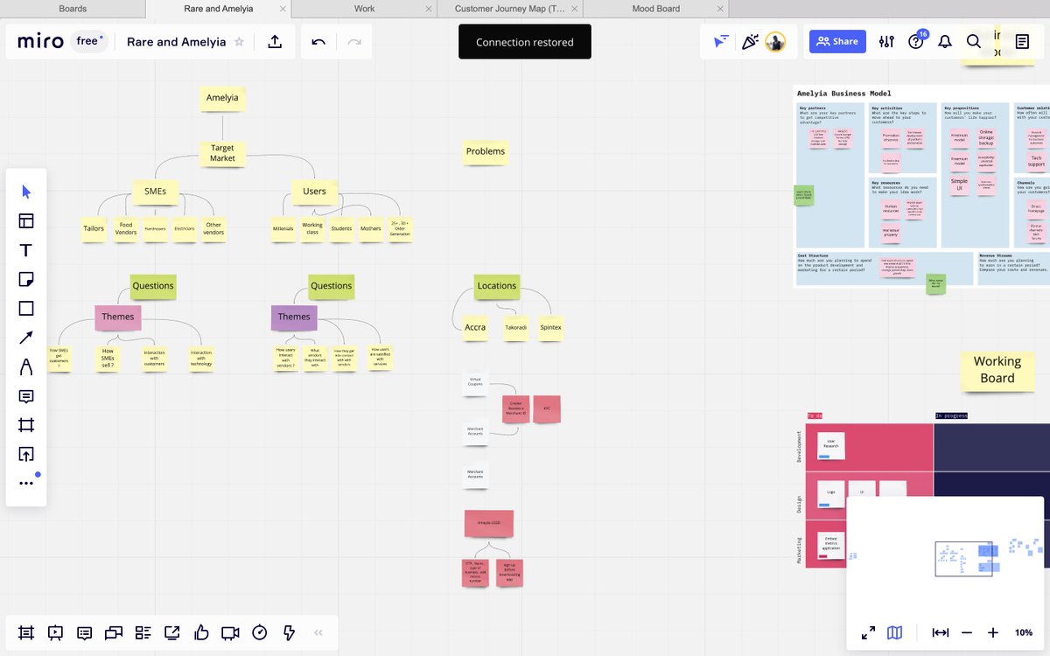The height and width of the screenshot is (656, 1050).
Task: Select the Accra sticky note
Action: click(475, 327)
